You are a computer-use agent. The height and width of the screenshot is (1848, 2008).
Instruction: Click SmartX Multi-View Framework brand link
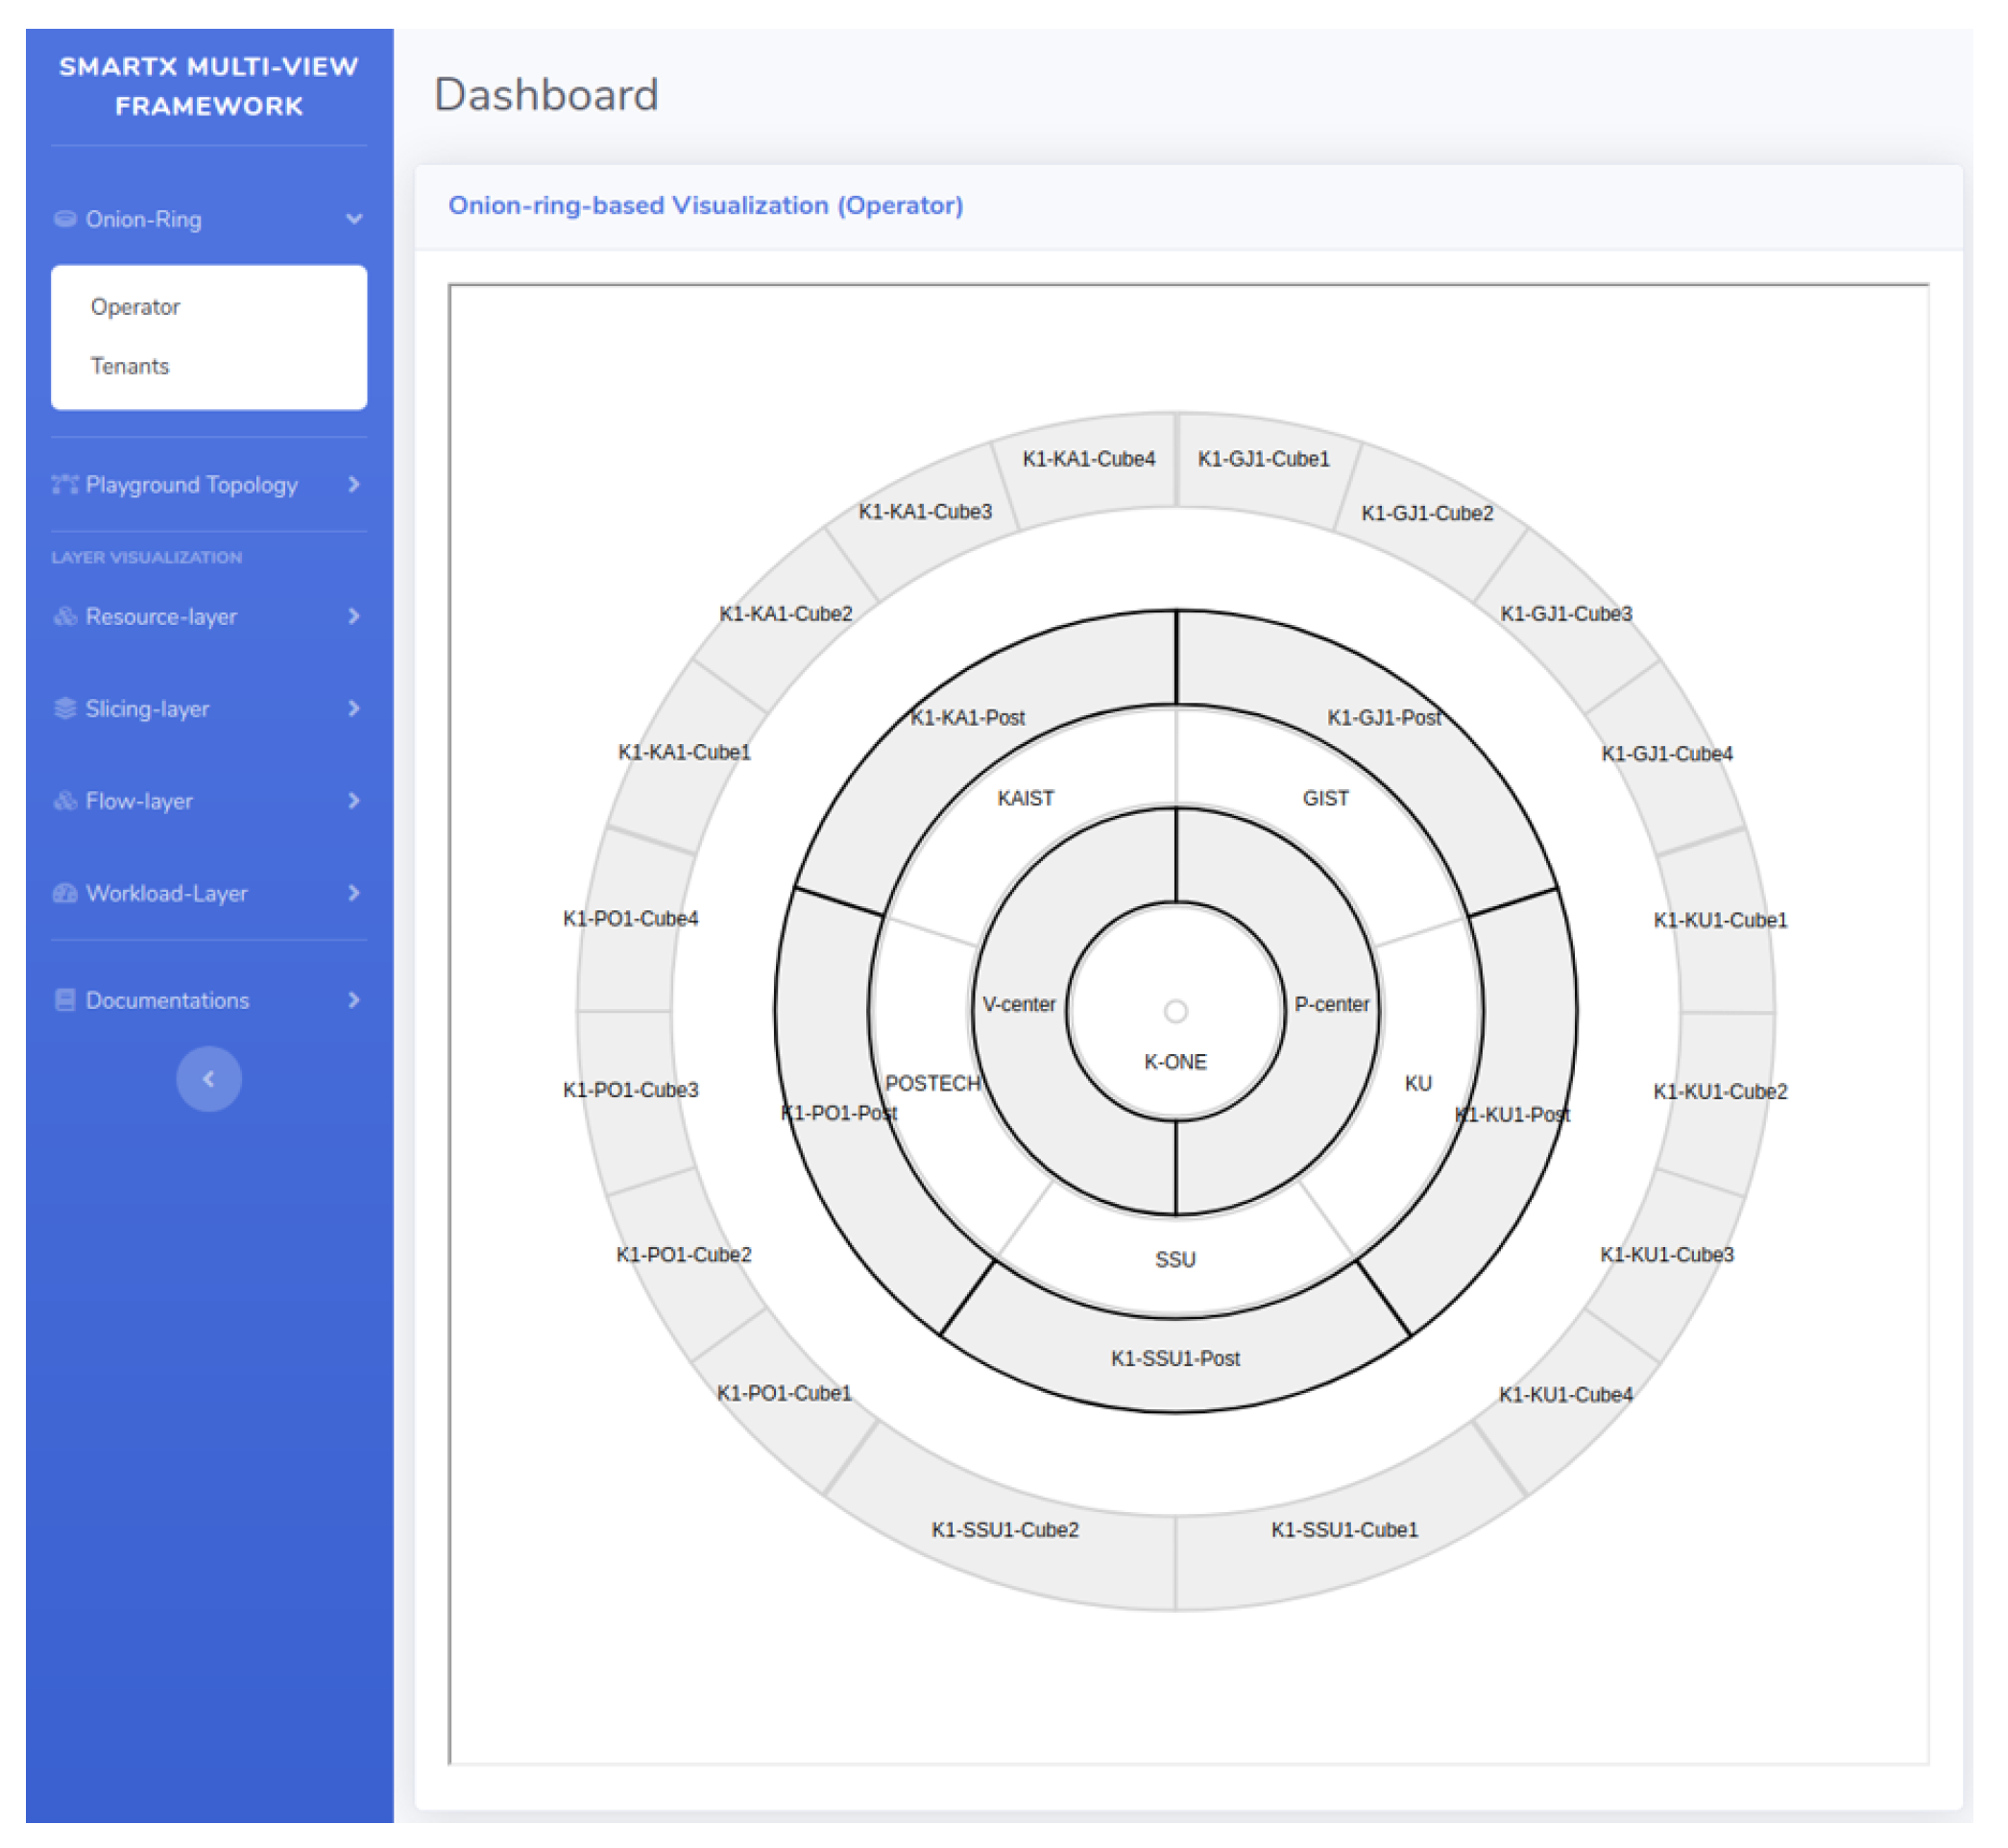pos(209,87)
